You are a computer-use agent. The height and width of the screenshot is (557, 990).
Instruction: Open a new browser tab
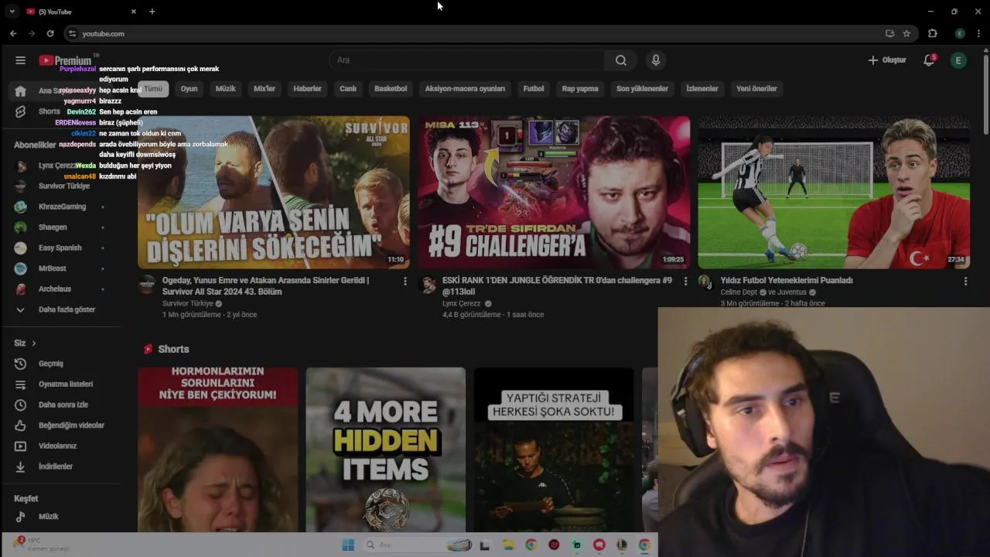point(152,12)
